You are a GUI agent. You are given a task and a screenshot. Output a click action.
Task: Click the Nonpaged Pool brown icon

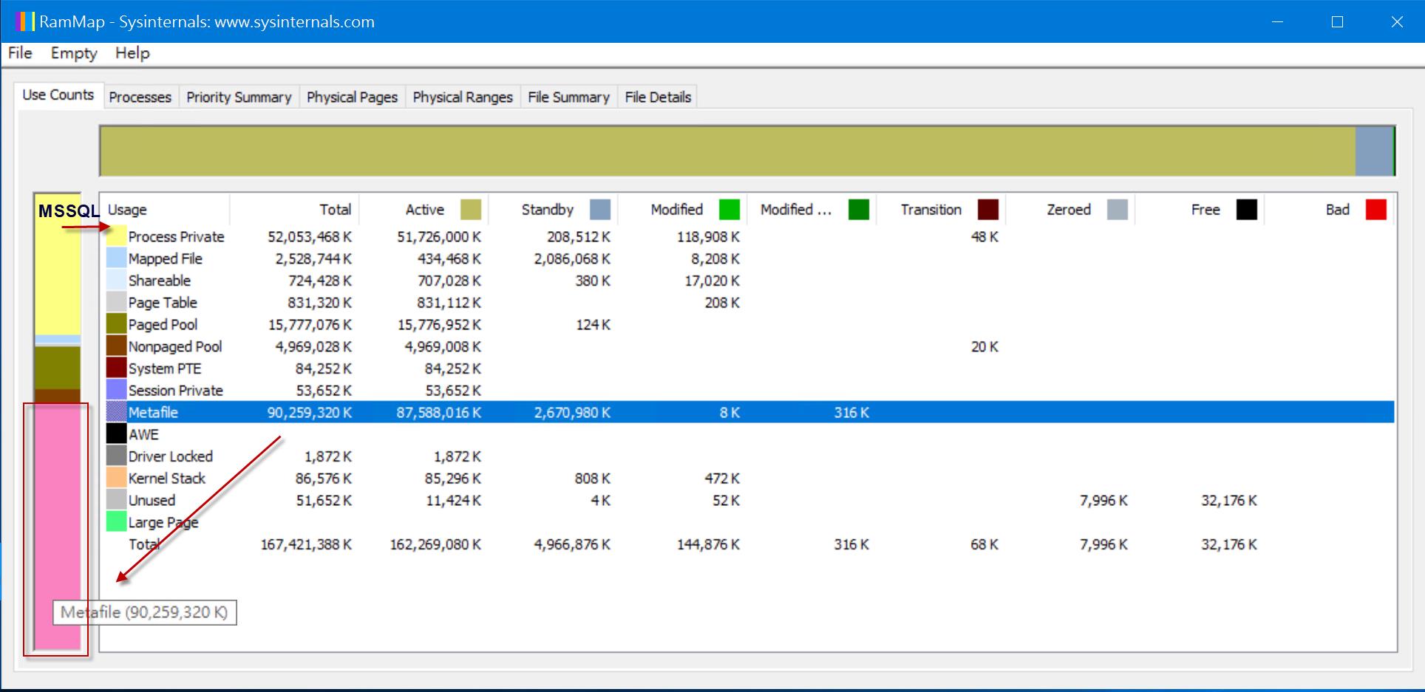pos(116,346)
